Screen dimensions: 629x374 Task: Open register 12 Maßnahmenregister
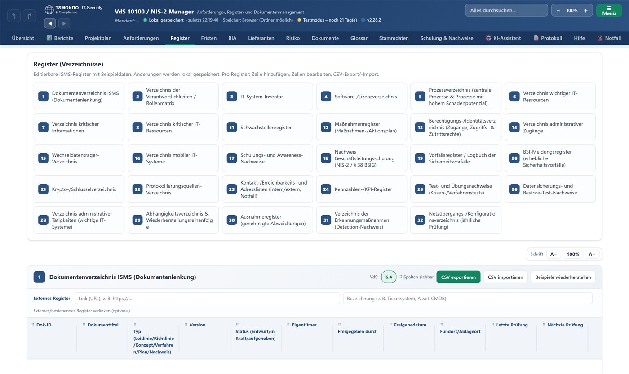pyautogui.click(x=362, y=128)
